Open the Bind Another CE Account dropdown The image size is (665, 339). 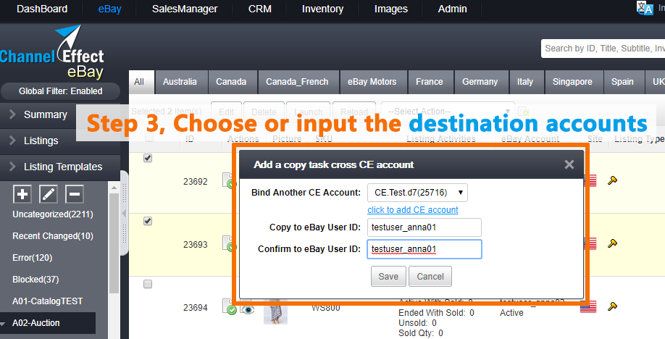417,193
